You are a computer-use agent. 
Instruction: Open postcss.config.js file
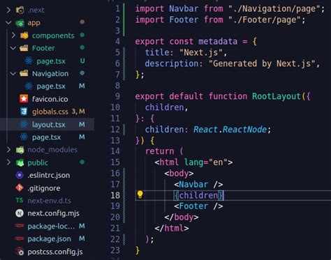coord(55,252)
